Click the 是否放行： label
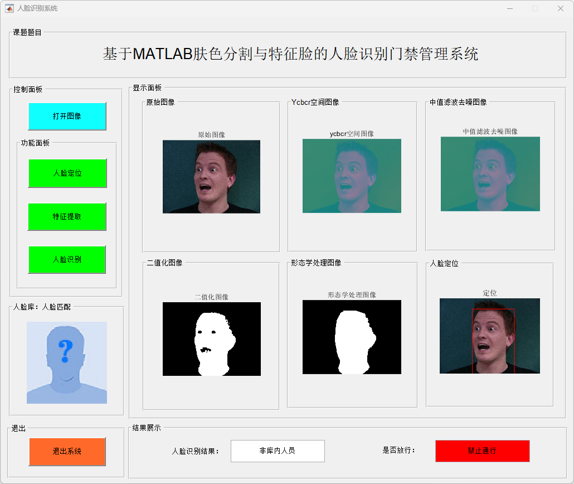Screen dimensions: 574x484 point(399,451)
